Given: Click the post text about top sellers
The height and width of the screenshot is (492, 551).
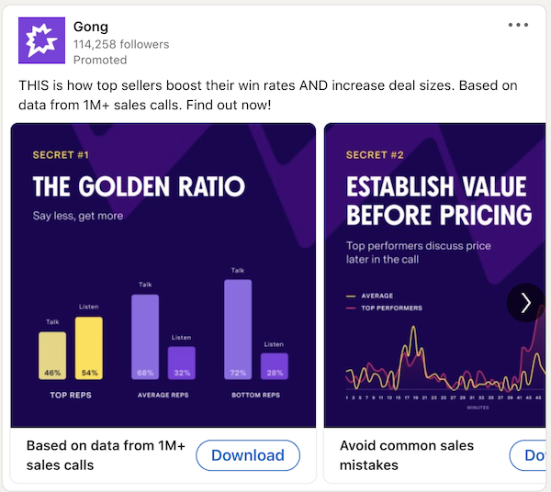Looking at the screenshot, I should pos(268,95).
